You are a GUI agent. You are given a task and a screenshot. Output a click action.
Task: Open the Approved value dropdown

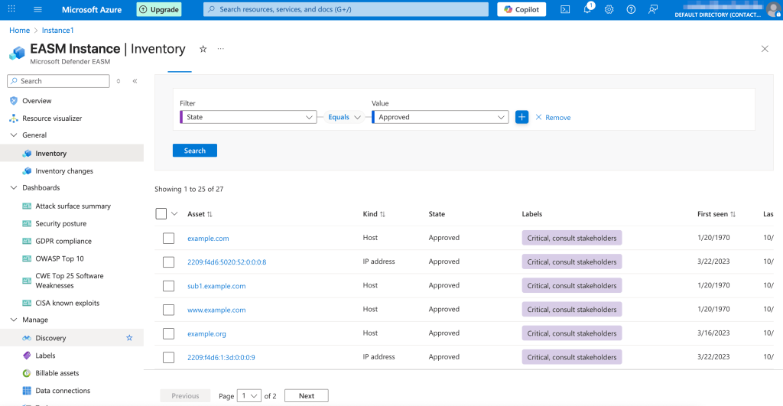pyautogui.click(x=440, y=117)
